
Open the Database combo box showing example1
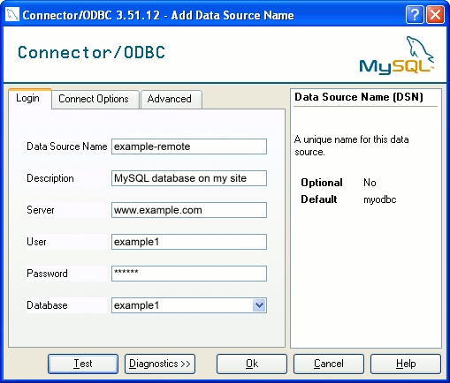(x=189, y=305)
